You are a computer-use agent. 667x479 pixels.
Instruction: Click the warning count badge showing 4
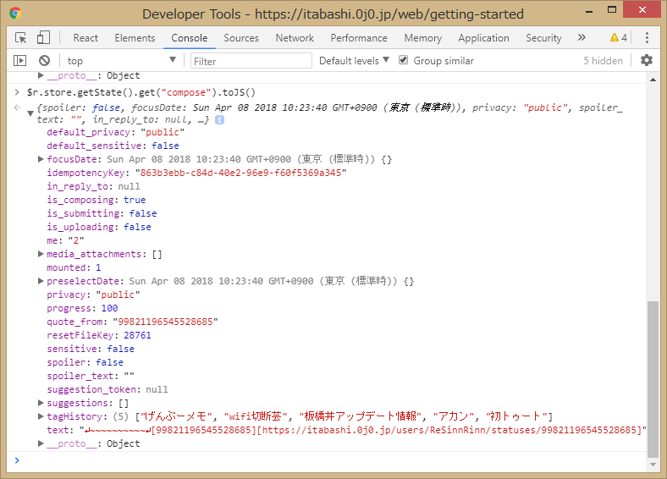pos(618,38)
